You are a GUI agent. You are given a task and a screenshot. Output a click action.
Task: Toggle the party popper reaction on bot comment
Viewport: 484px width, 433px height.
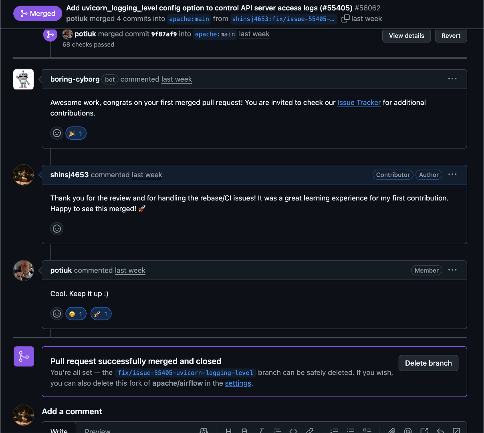(76, 134)
